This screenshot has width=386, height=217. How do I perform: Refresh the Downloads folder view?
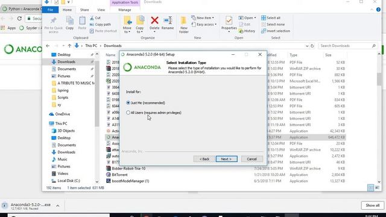tap(312, 46)
